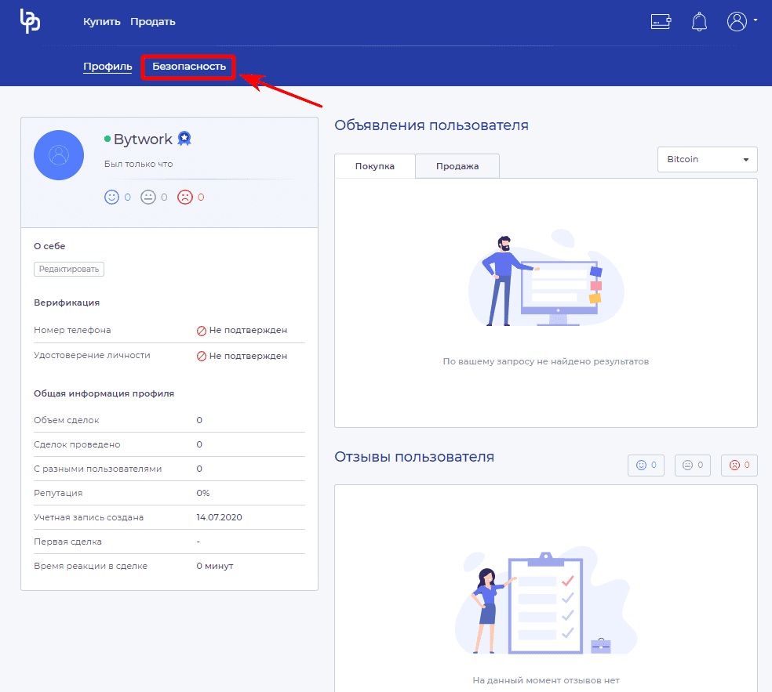Click the Bytwork logo in header
Viewport: 772px width, 692px height.
[30, 21]
